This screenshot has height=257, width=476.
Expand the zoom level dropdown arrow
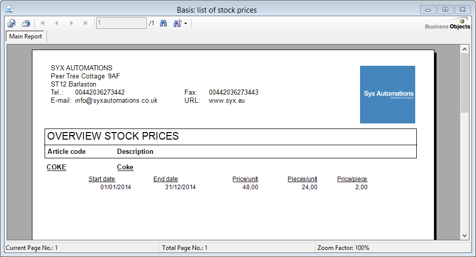click(186, 24)
